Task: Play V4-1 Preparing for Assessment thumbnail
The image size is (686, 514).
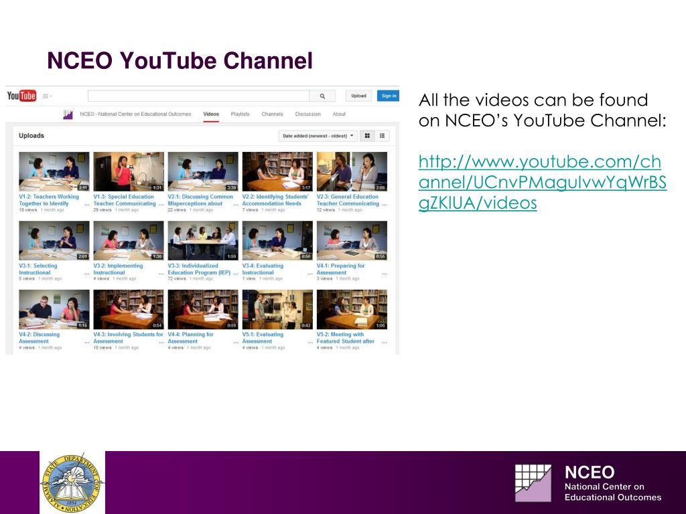Action: 352,240
